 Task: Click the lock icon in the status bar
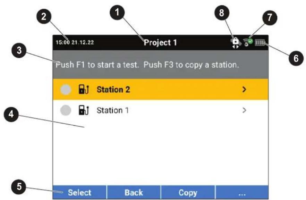click(x=236, y=43)
